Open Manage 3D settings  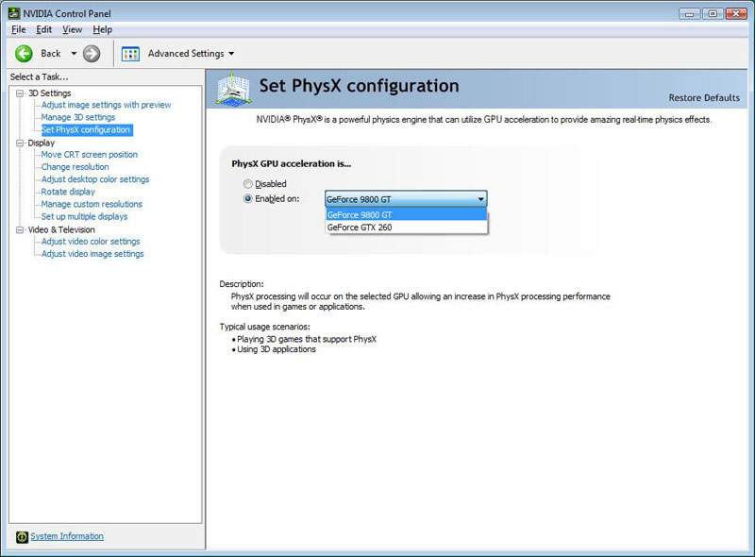78,117
